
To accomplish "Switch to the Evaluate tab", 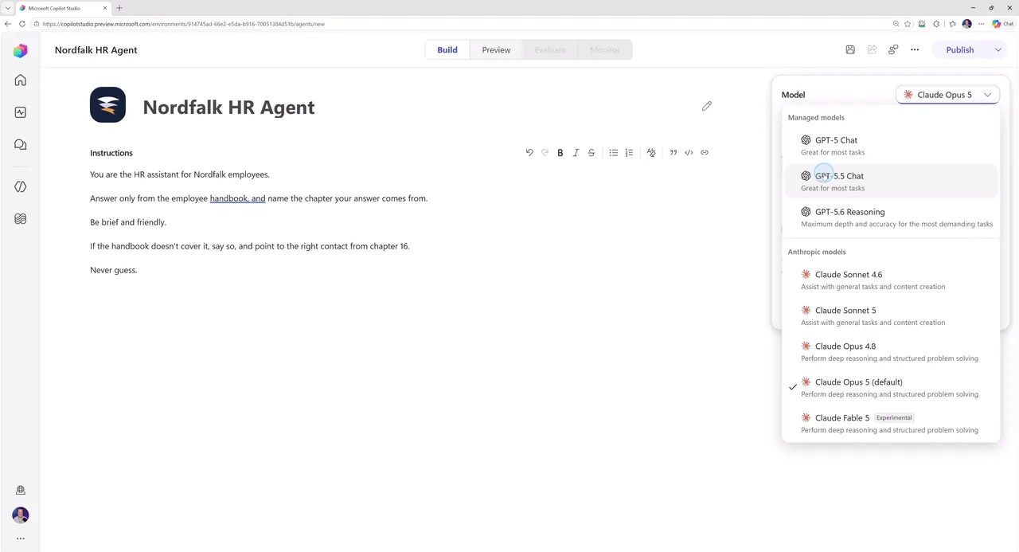I will click(x=550, y=49).
